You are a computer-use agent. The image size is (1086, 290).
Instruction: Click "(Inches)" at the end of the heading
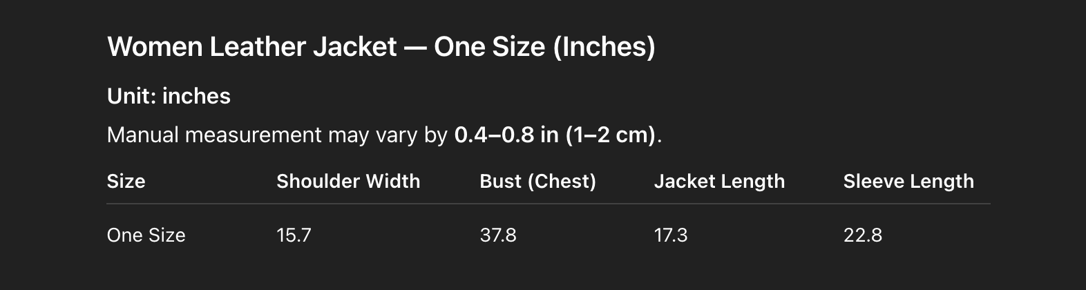pos(604,47)
